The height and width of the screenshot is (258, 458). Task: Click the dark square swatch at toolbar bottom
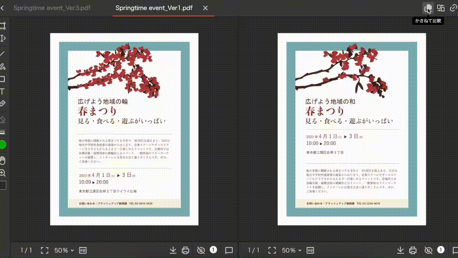pos(3,185)
